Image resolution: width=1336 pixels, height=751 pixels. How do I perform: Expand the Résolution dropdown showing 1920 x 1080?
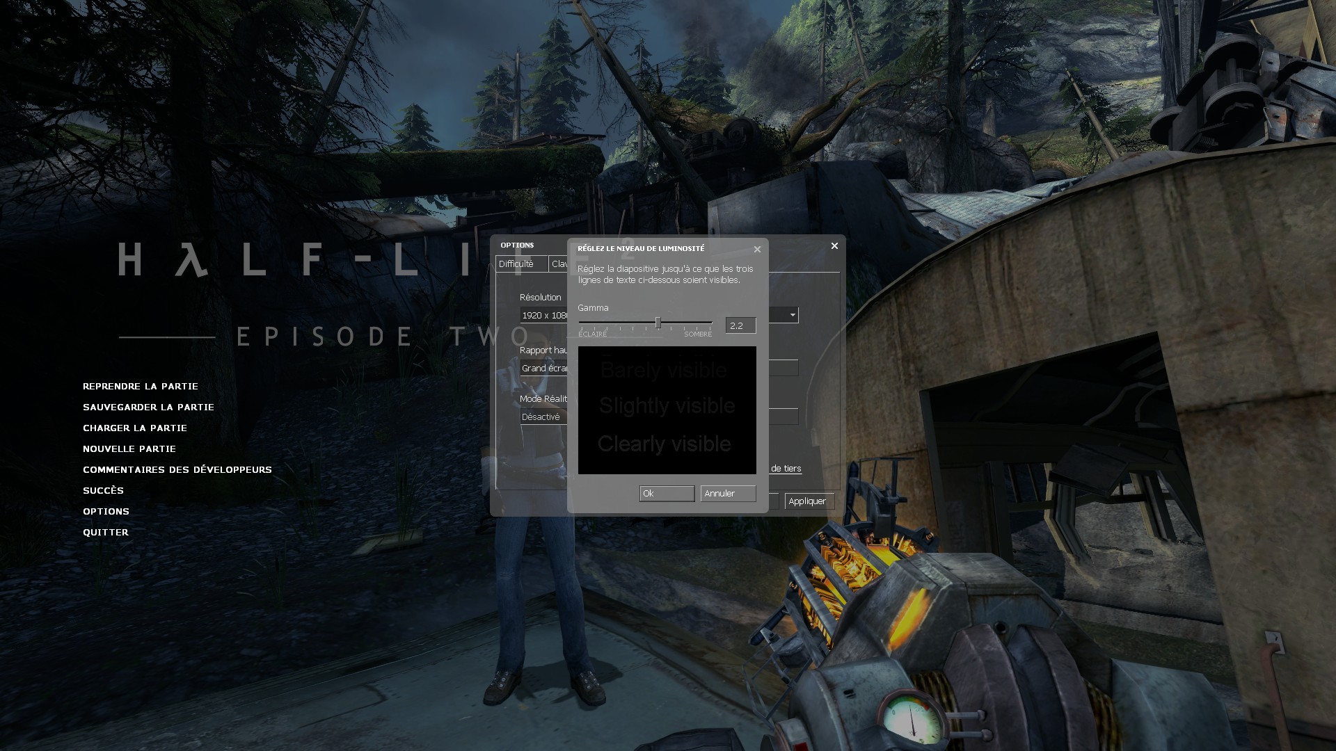coord(543,316)
